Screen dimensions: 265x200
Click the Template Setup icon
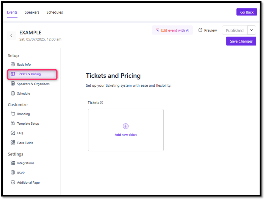click(13, 123)
